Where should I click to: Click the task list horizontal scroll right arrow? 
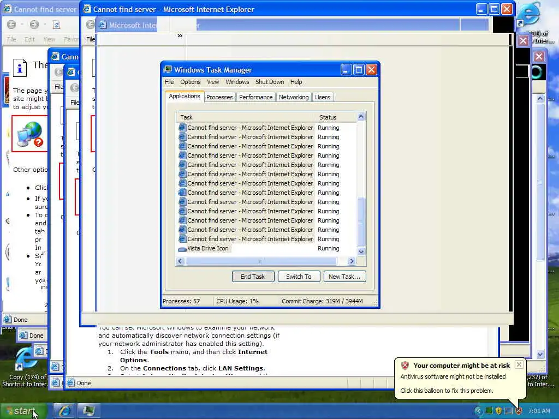tap(352, 261)
